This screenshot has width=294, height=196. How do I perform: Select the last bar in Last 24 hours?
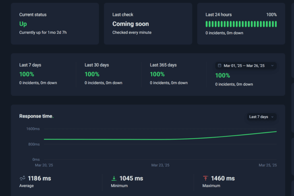coord(276,24)
